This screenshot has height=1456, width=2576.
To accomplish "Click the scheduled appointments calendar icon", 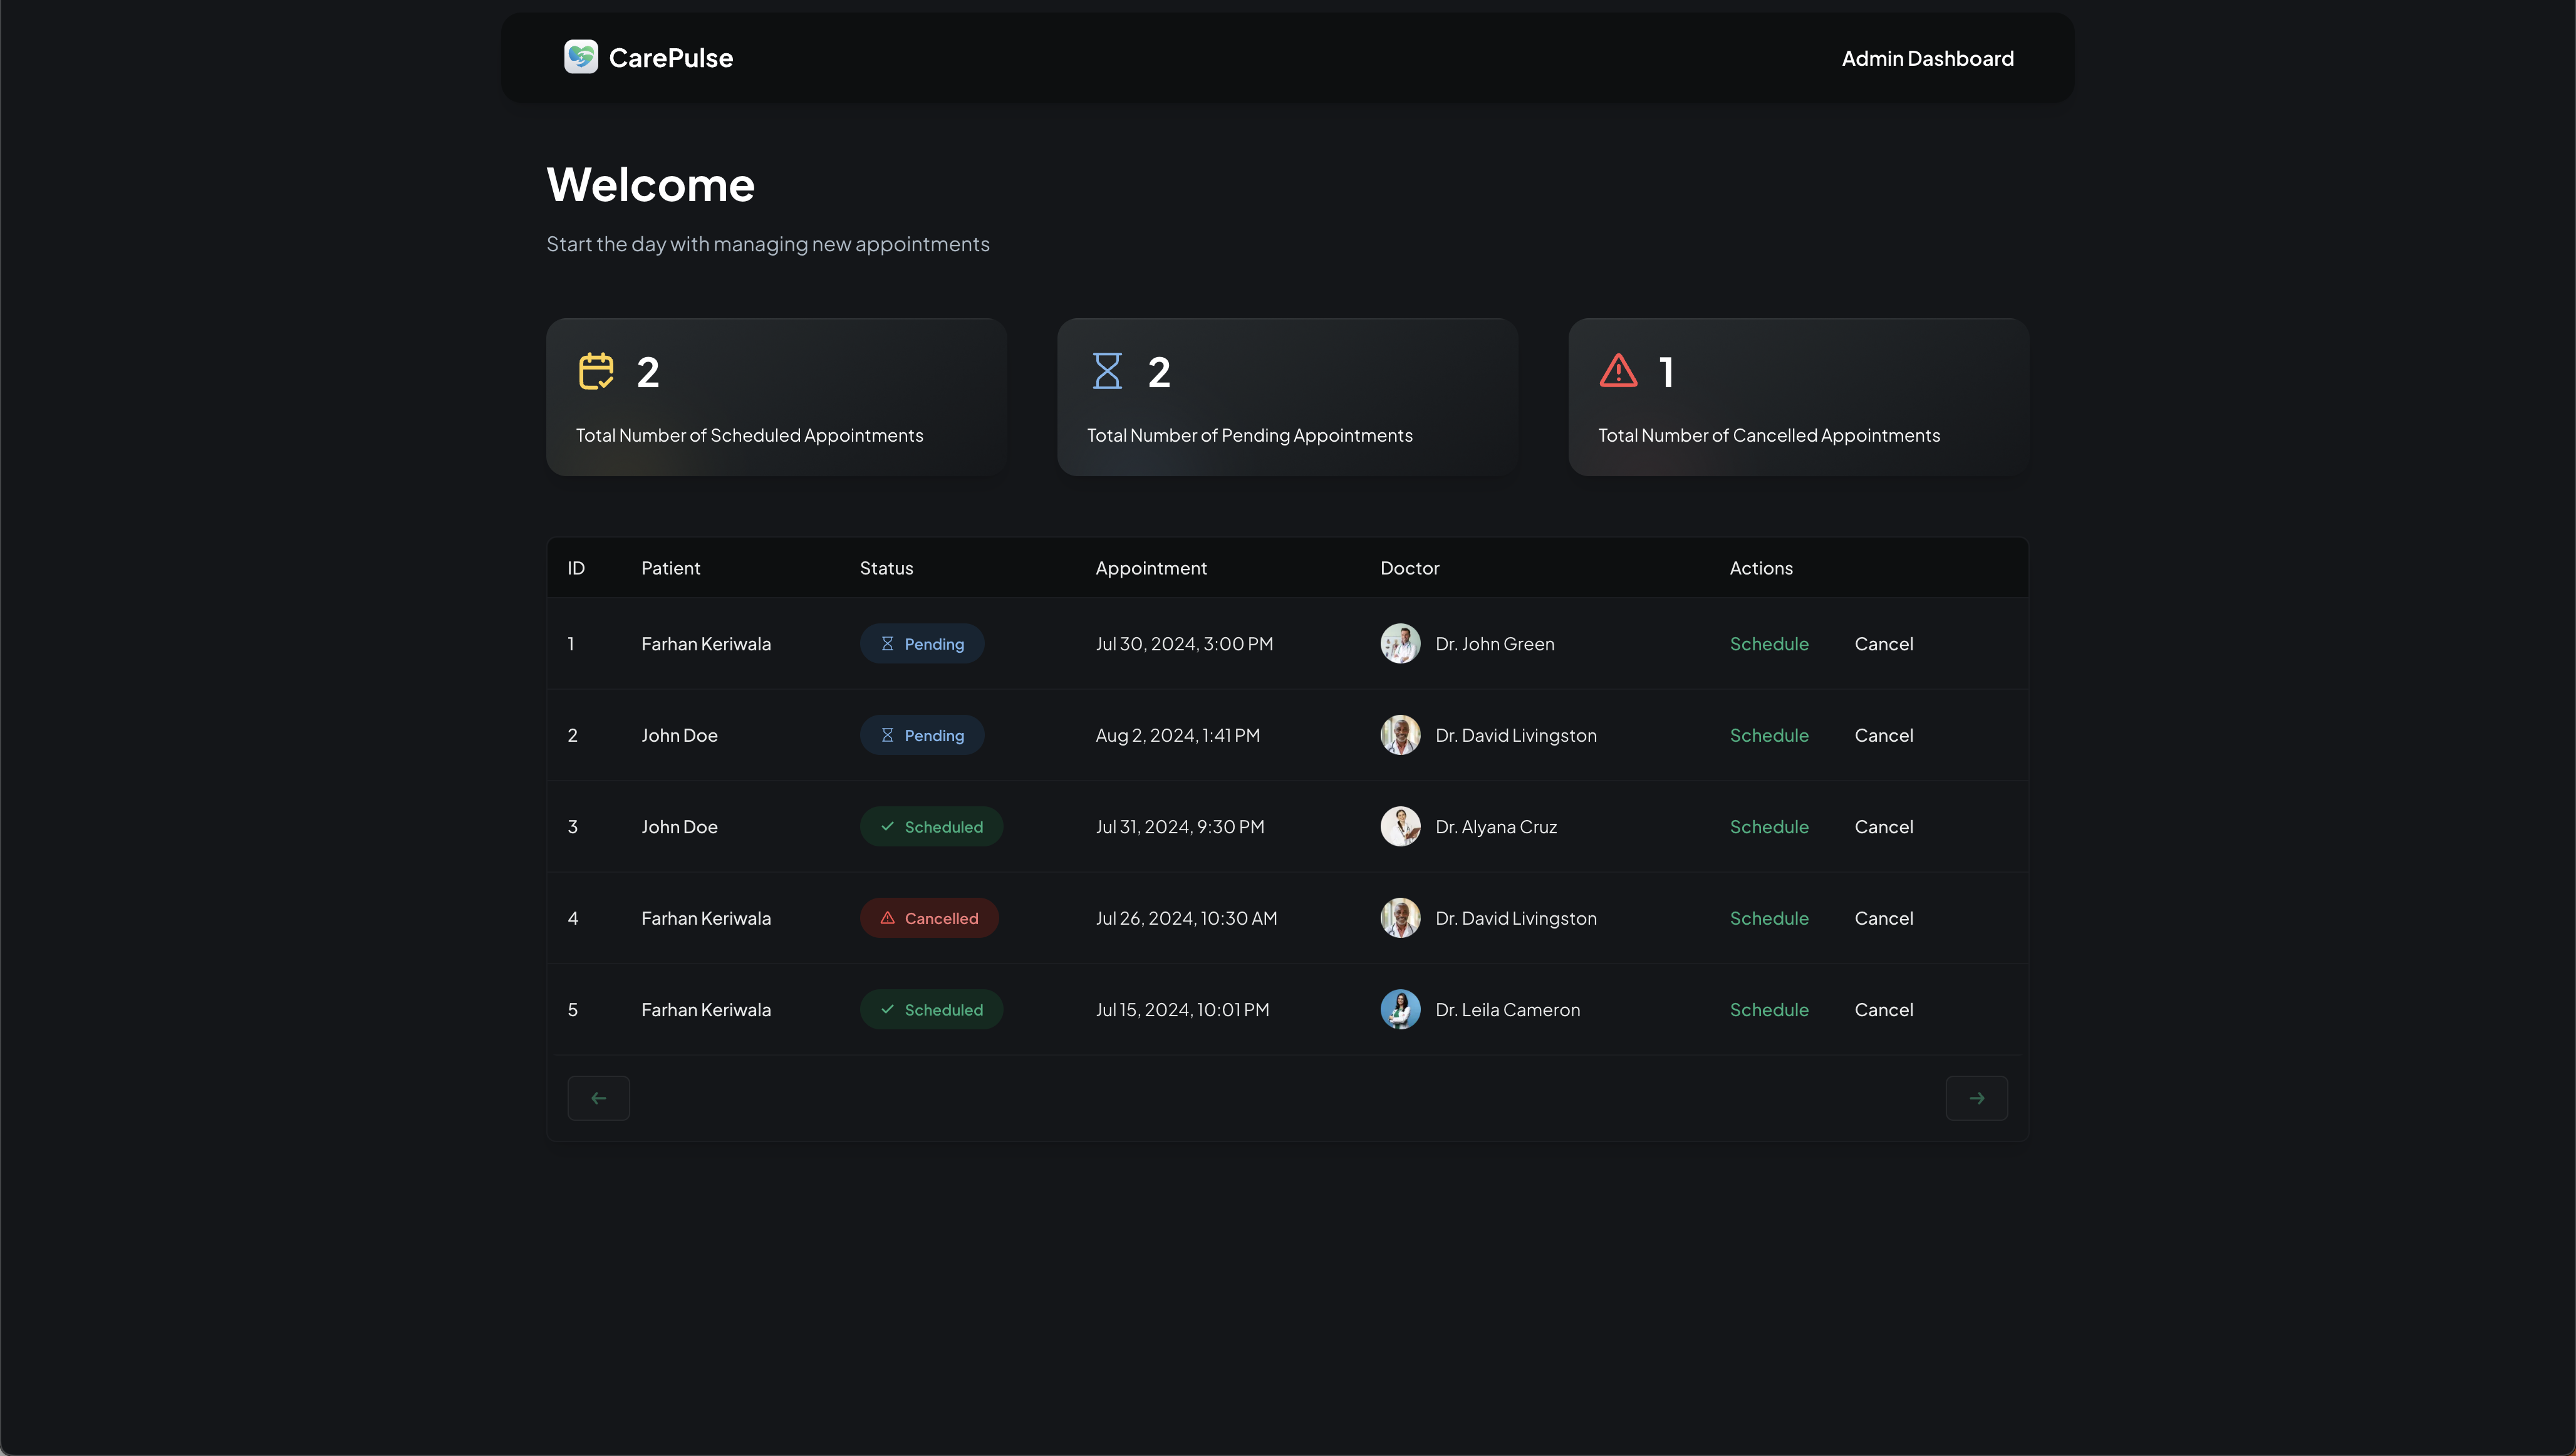I will 596,371.
